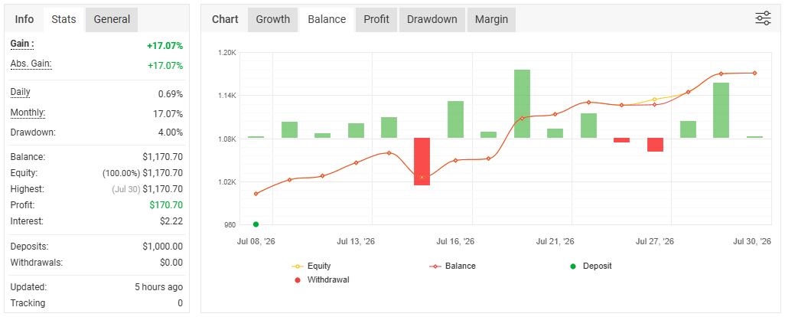Click the green deposit marker on chart
Screen dimensions: 785x317
click(256, 224)
